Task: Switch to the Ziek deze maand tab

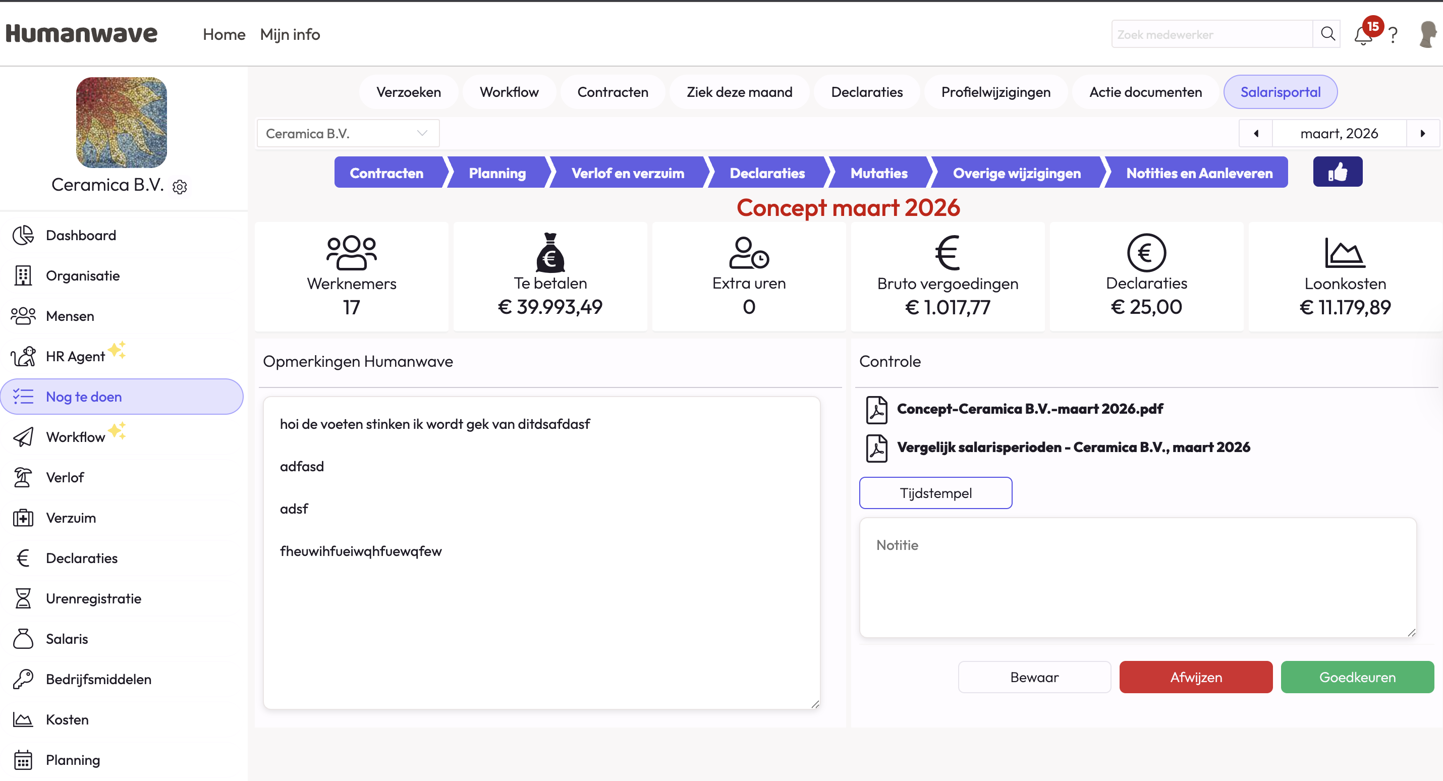Action: point(739,92)
